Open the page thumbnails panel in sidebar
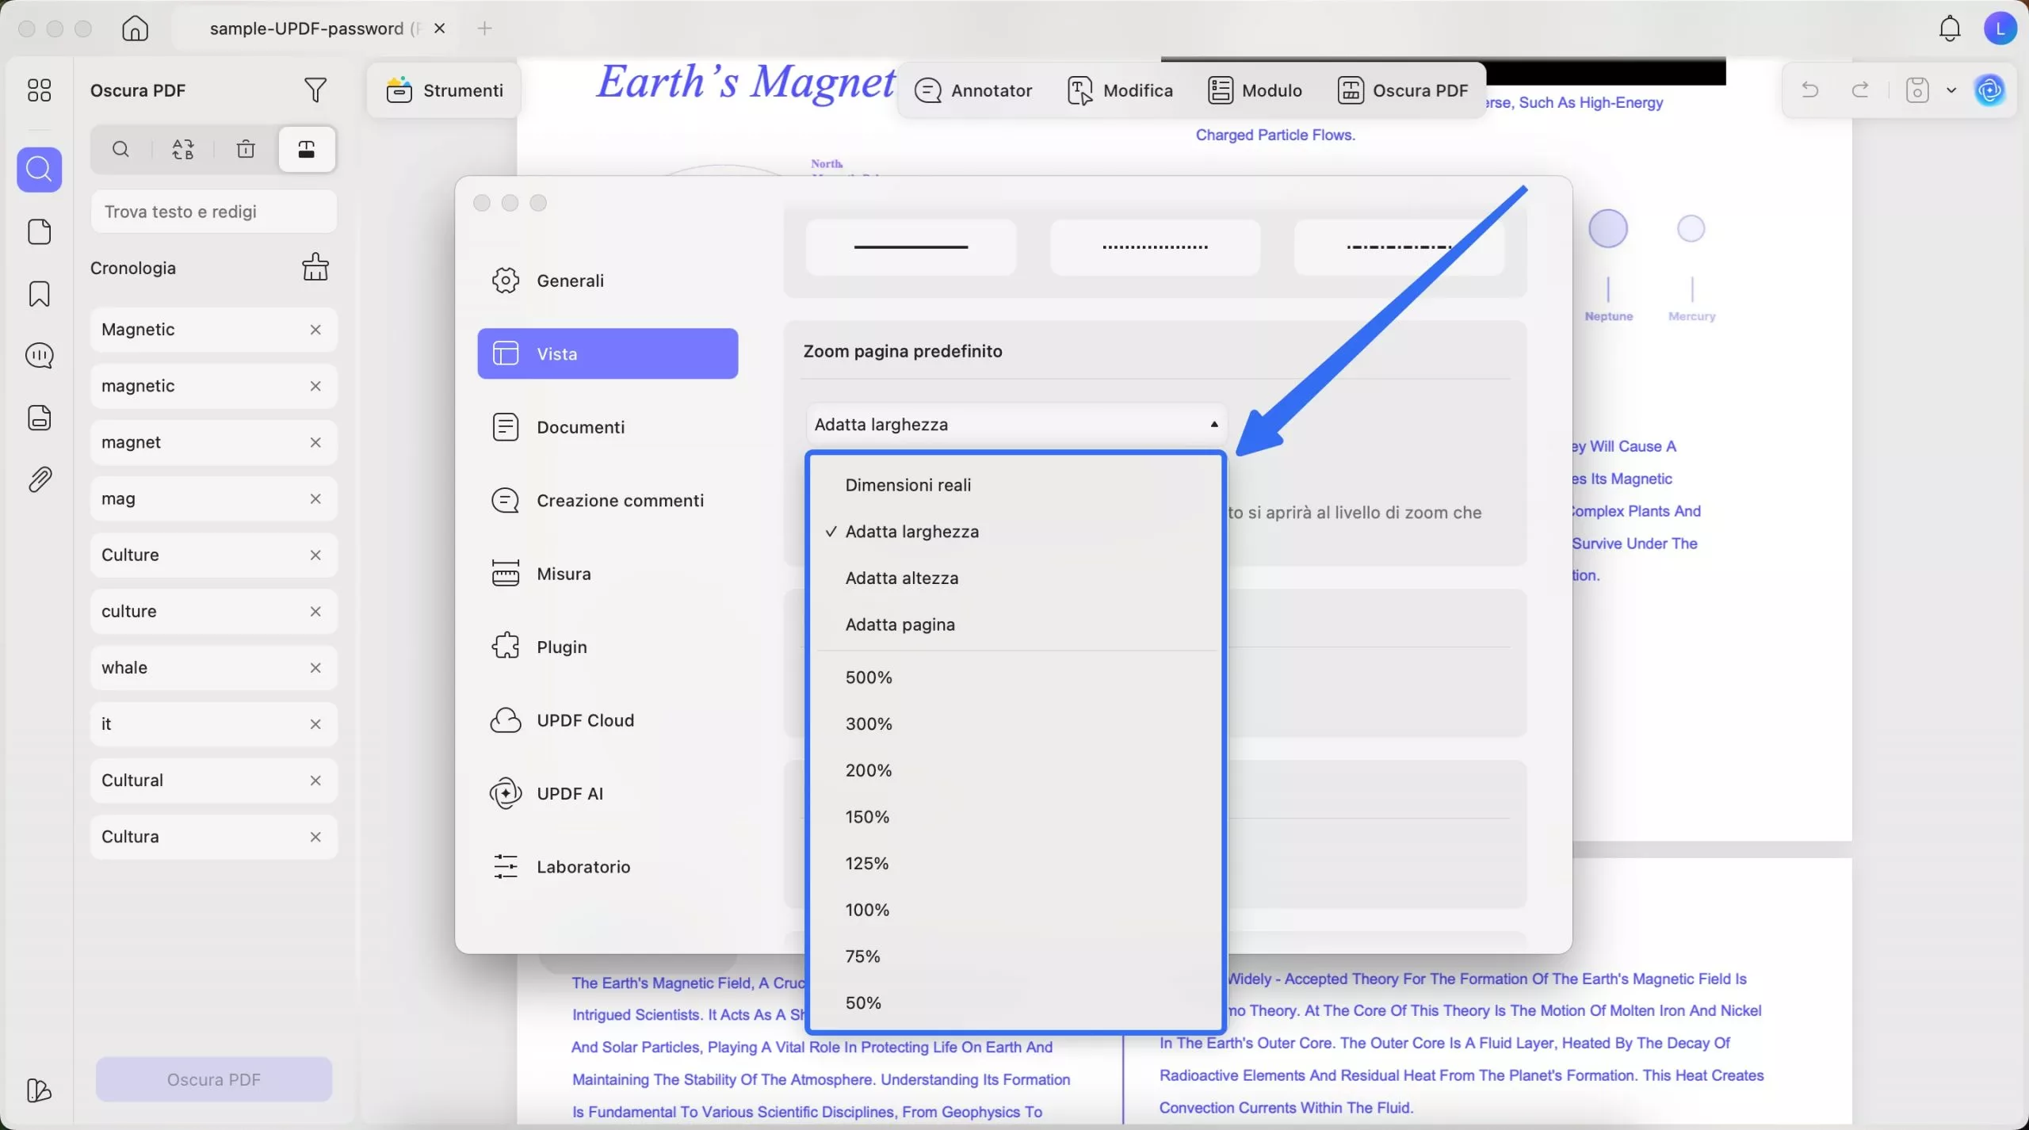Image resolution: width=2029 pixels, height=1130 pixels. pos(40,231)
